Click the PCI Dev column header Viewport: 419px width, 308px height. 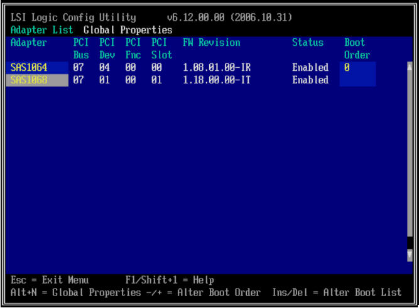[x=107, y=49]
